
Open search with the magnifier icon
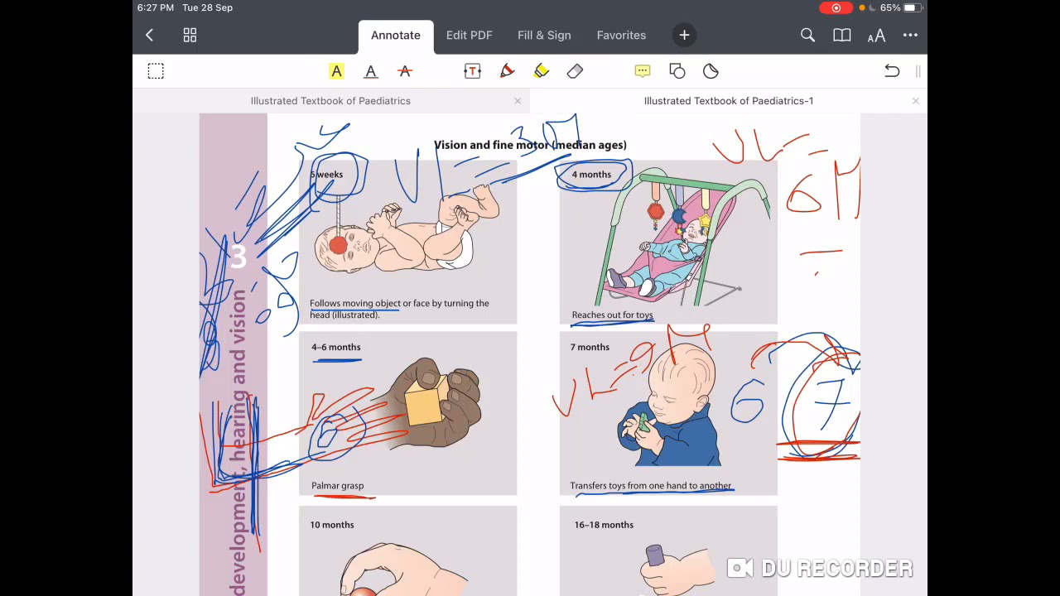click(x=807, y=35)
